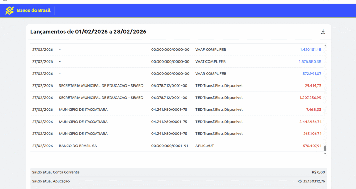Select the BANCO DO BRASIL SA APLIC.AUT row
Screen dimensions: 356x189
(177, 146)
